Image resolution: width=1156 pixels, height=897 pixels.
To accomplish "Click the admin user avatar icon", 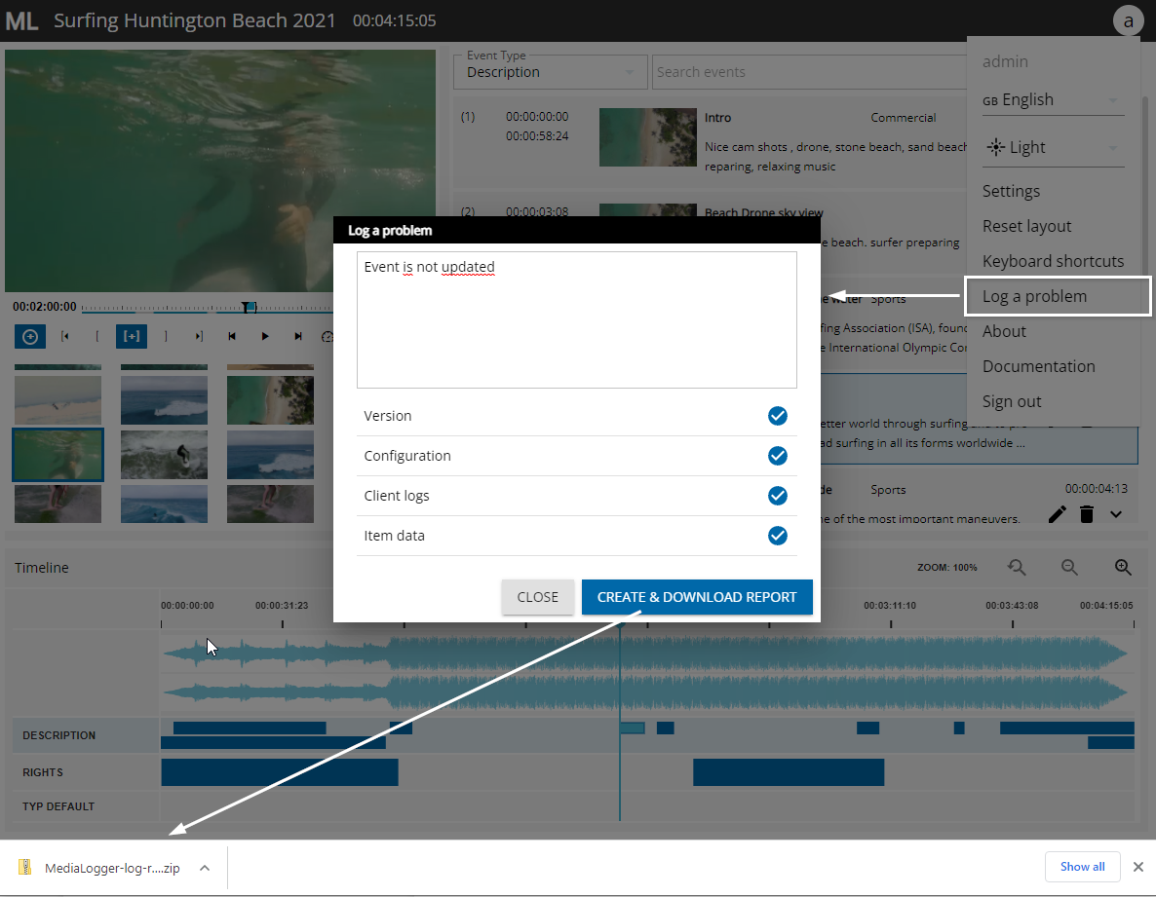I will click(x=1128, y=20).
